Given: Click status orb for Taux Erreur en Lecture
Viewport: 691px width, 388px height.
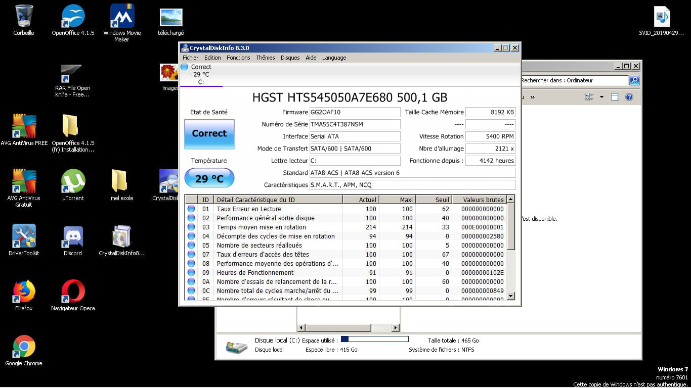Looking at the screenshot, I should coord(191,209).
